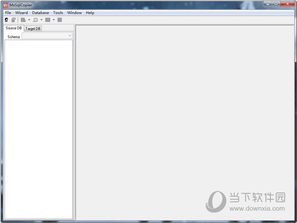
Task: Minimize the MsSqlCopier window
Action: pos(268,4)
